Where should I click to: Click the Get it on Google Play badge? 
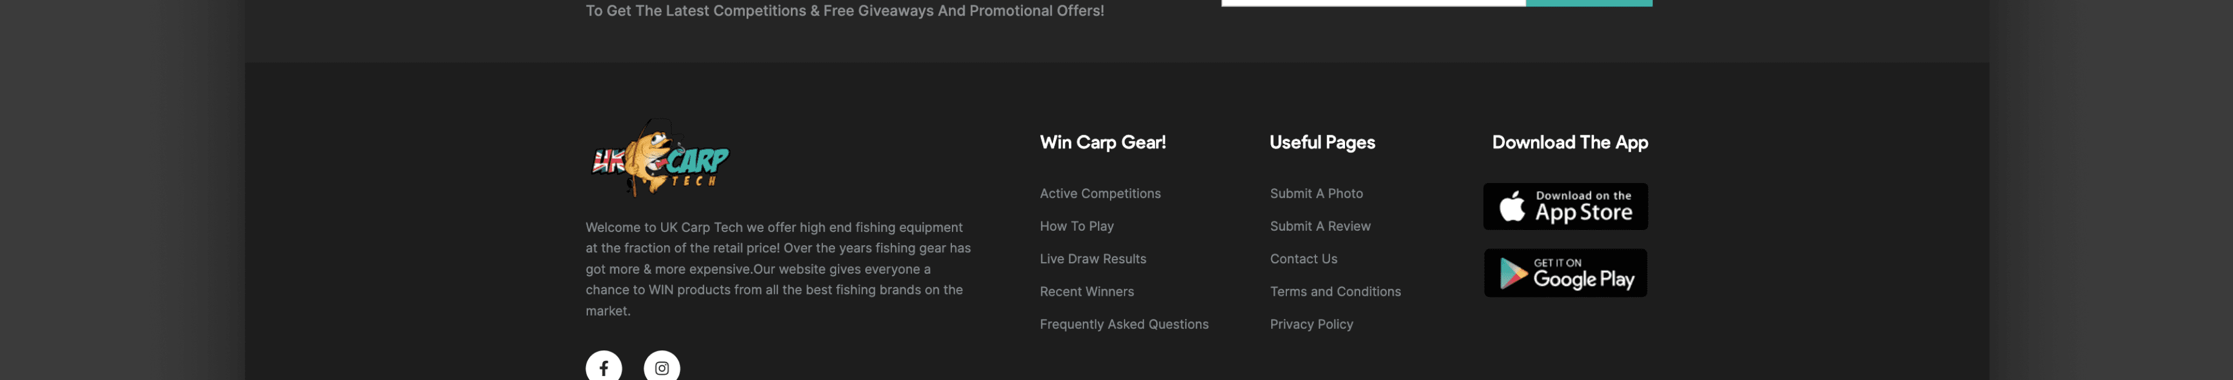coord(1565,273)
